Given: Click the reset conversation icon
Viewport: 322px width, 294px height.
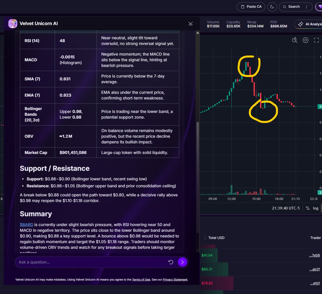Looking at the screenshot, I should coord(171,262).
